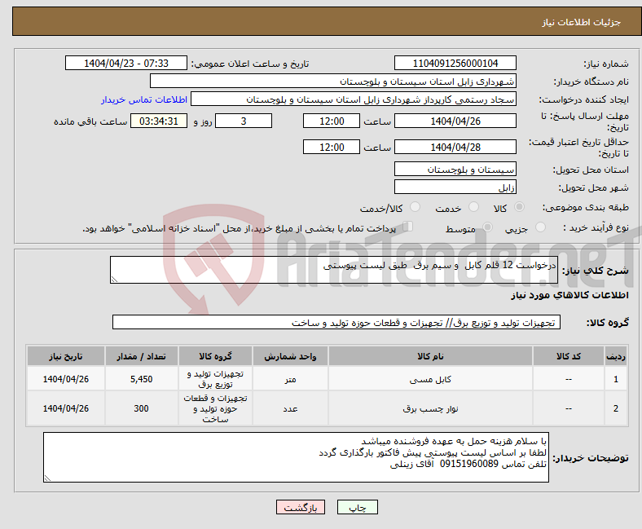This screenshot has height=529, width=642.
Task: Click the group cell تجهیزات تولید و توزیع برق
Action: [215, 379]
